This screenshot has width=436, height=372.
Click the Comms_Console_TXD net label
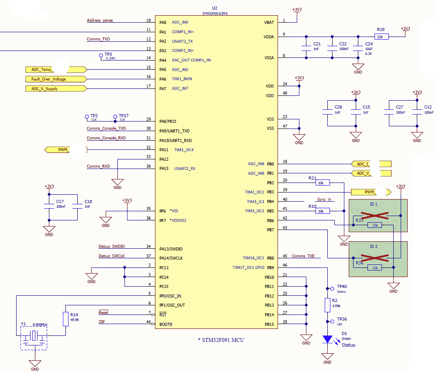tap(106, 128)
